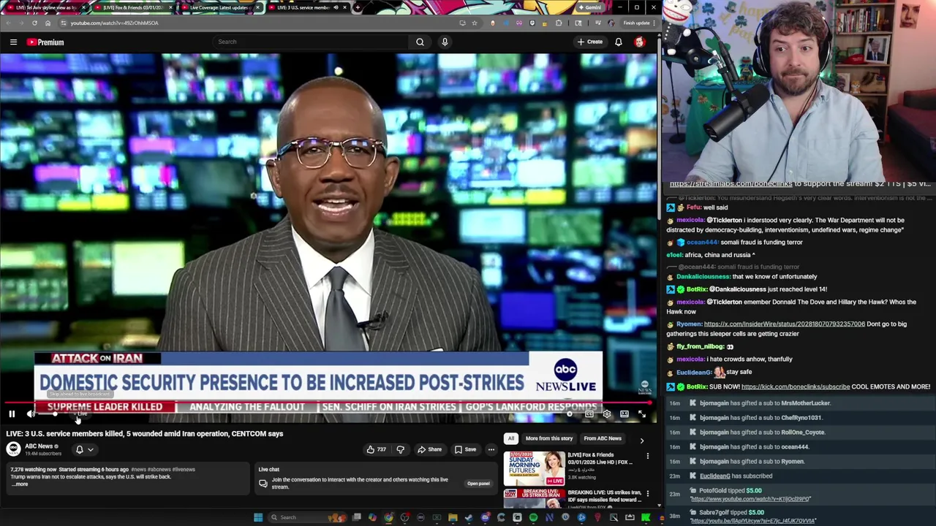
Task: Open video player settings gear
Action: (x=606, y=414)
